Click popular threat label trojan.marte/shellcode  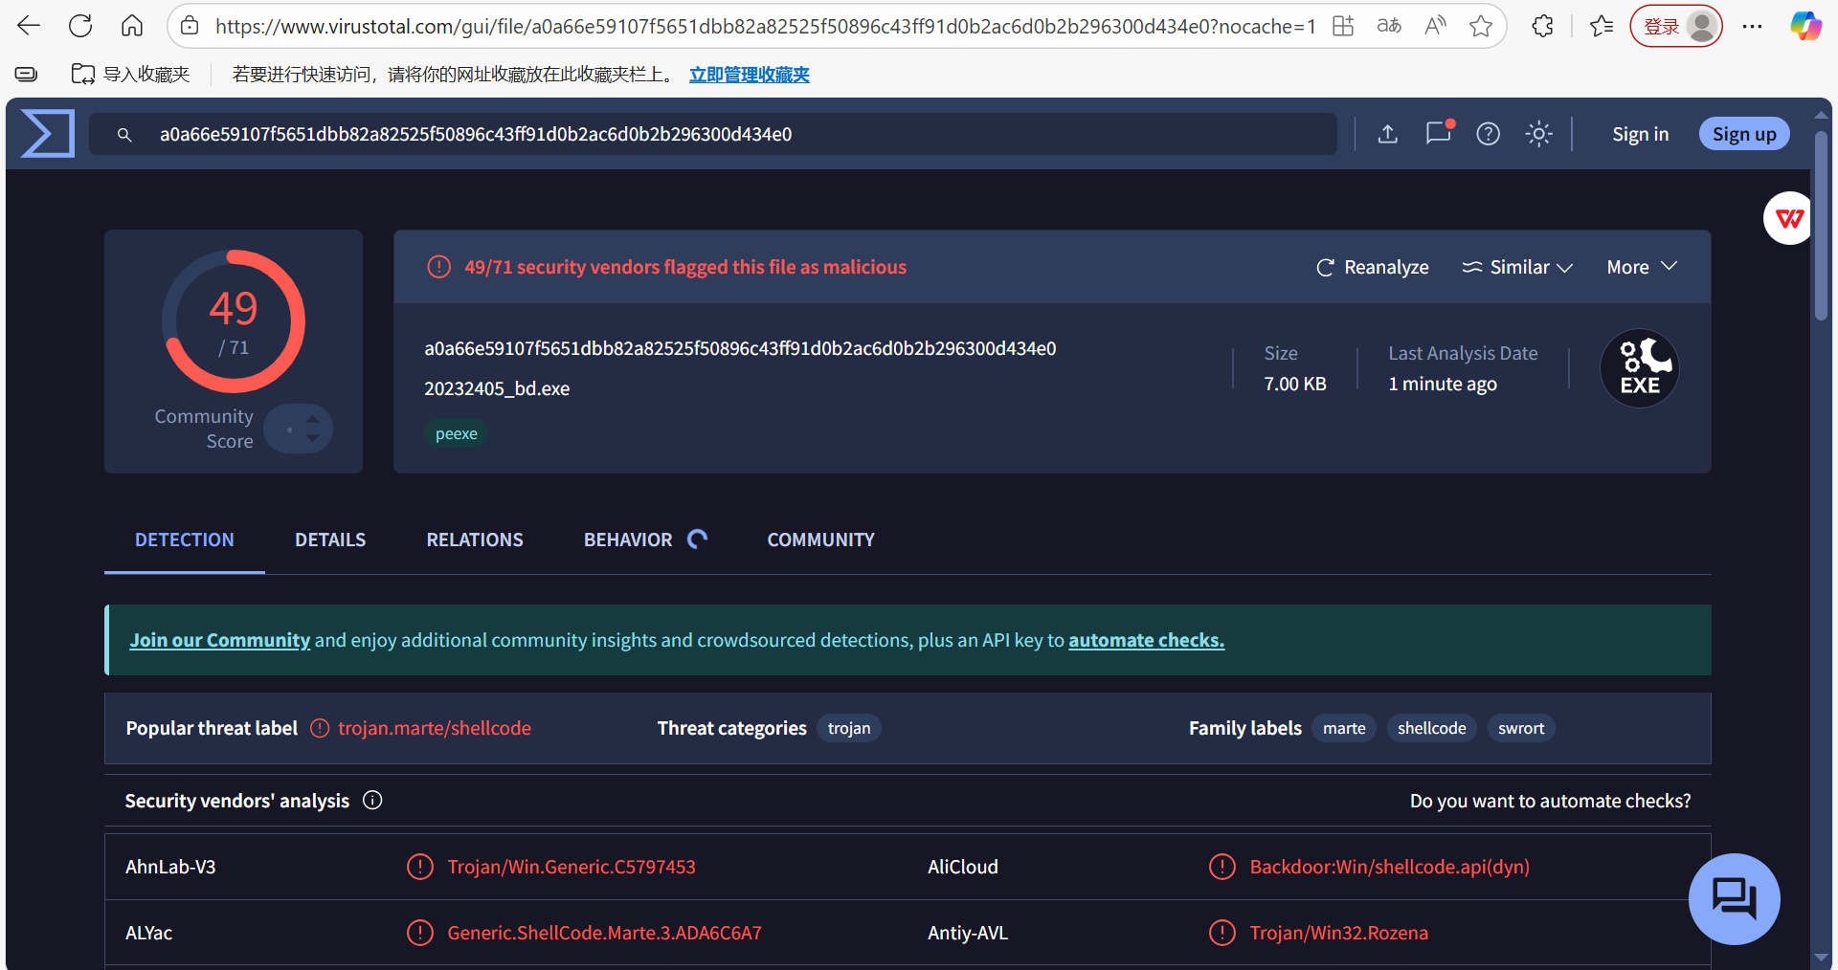tap(435, 728)
